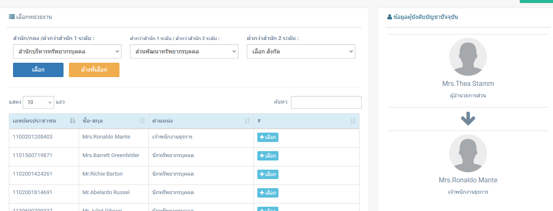
Task: Click name Mr.Richie Barton in table
Action: 103,174
